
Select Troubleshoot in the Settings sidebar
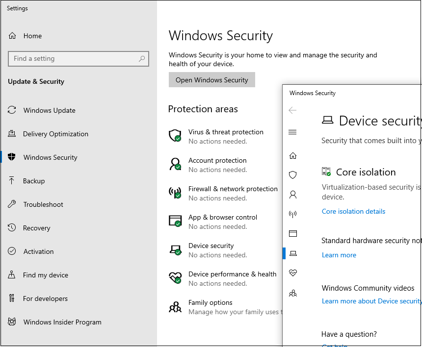point(43,204)
